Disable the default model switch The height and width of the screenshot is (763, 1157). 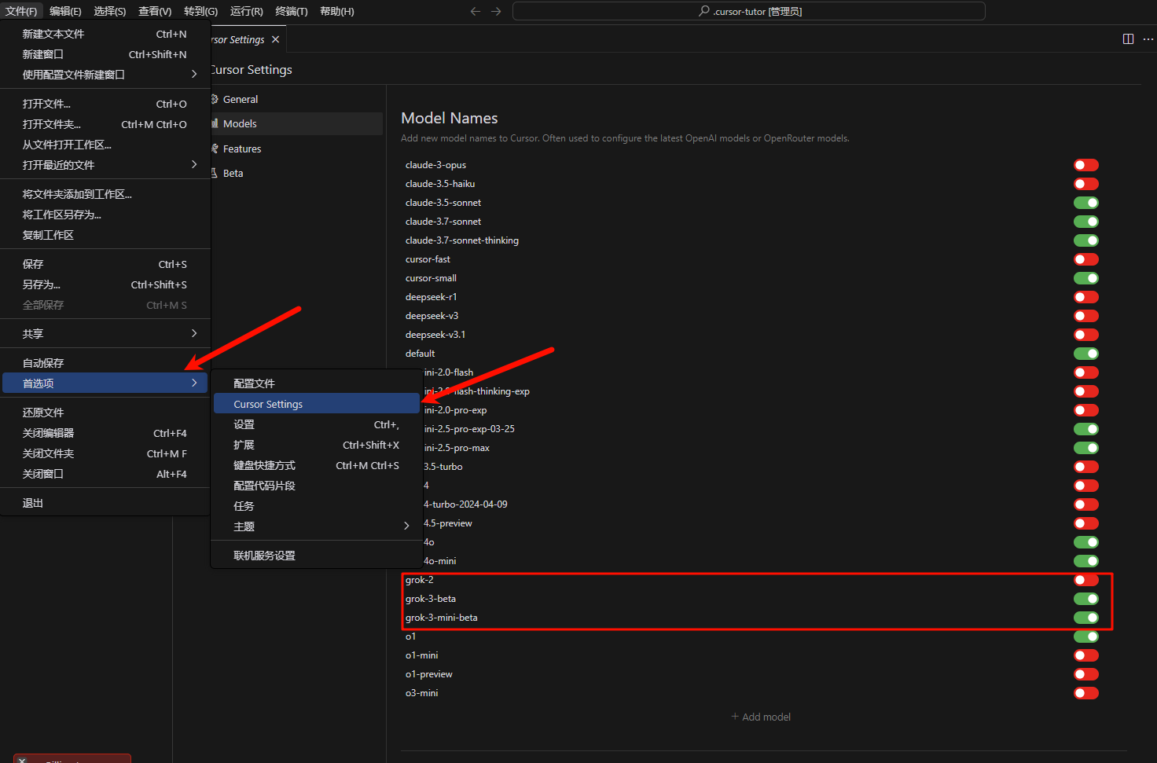pos(1086,354)
